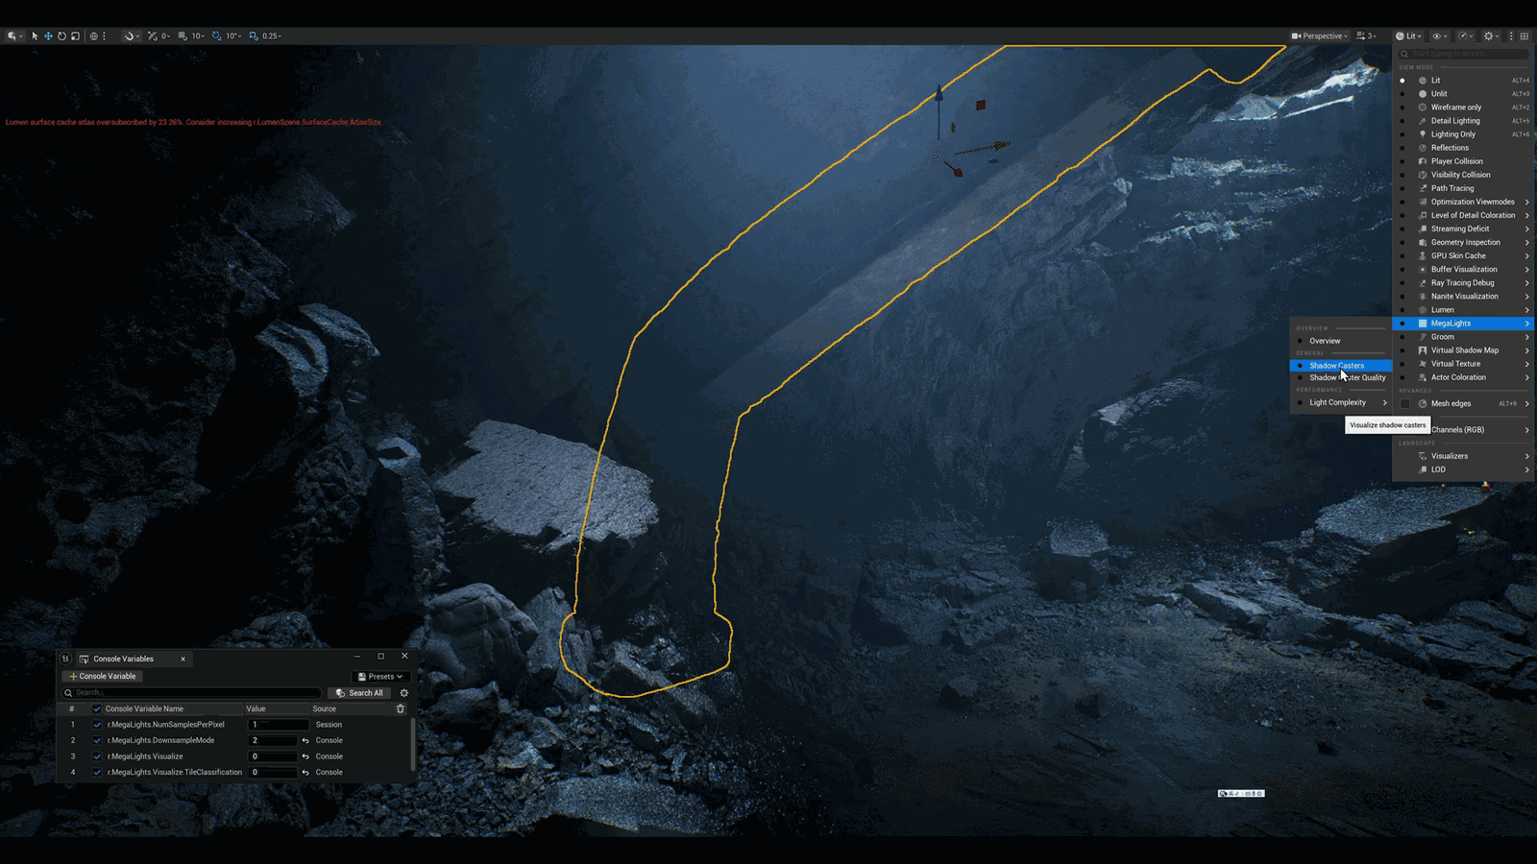Click the Unreal logo in Console Variables window
The width and height of the screenshot is (1537, 864).
point(65,659)
